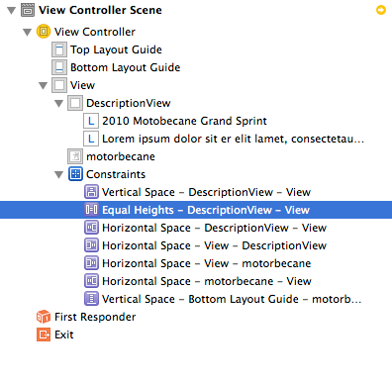The width and height of the screenshot is (392, 382).
Task: Select Horizontal Space – motorbecane – View constraint
Action: pyautogui.click(x=207, y=281)
